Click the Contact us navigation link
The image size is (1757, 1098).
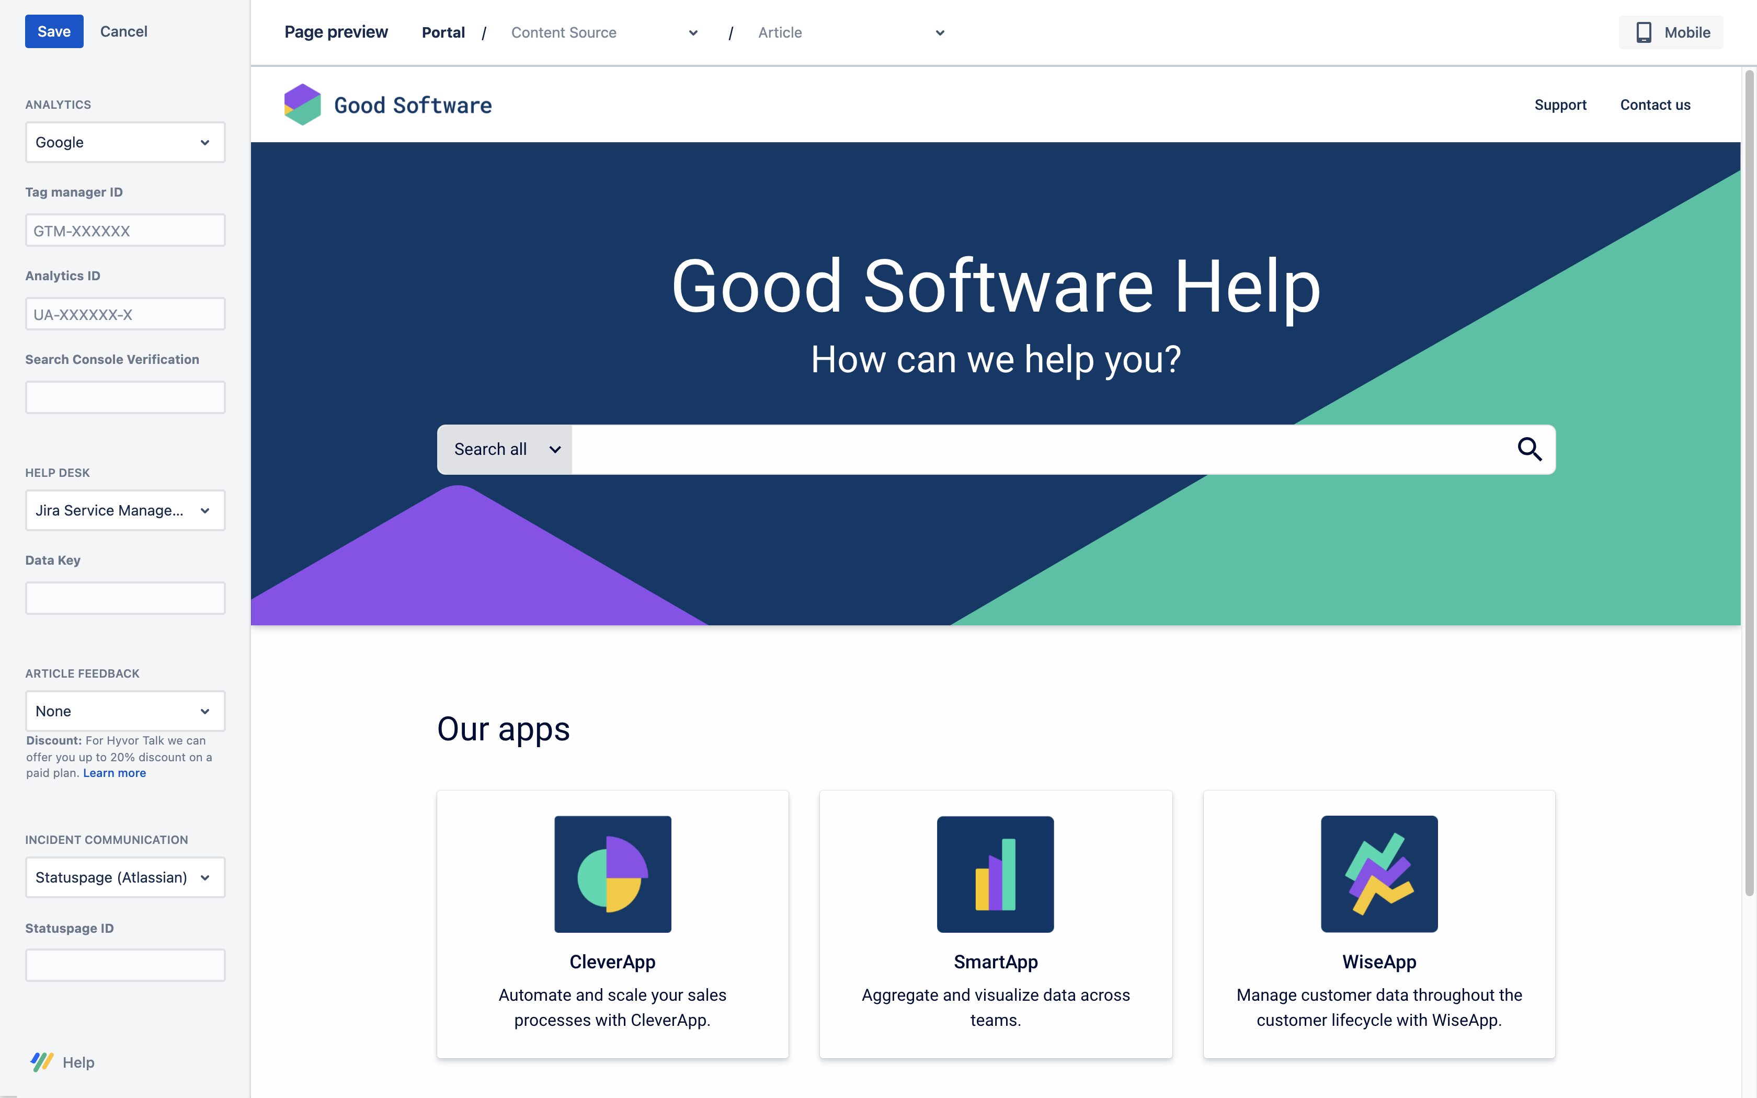tap(1656, 104)
